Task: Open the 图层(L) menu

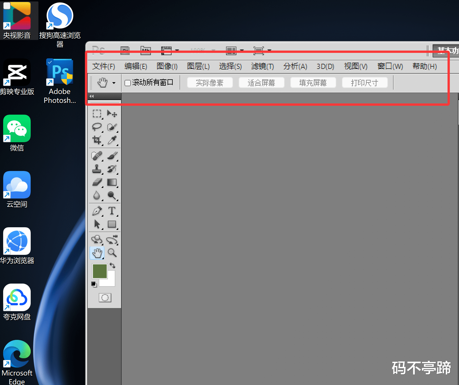Action: tap(198, 66)
